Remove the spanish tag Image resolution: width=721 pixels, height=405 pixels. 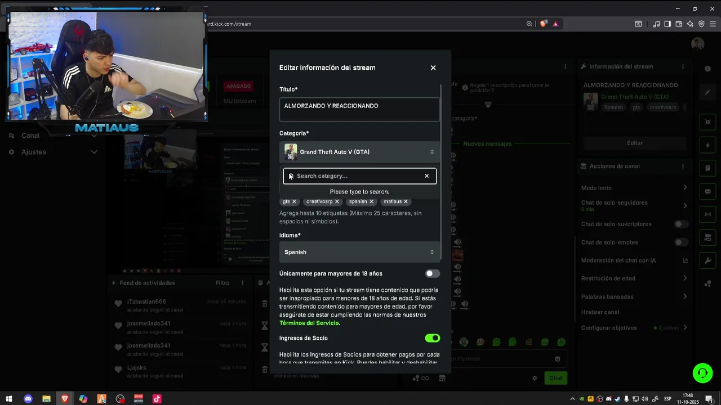372,201
